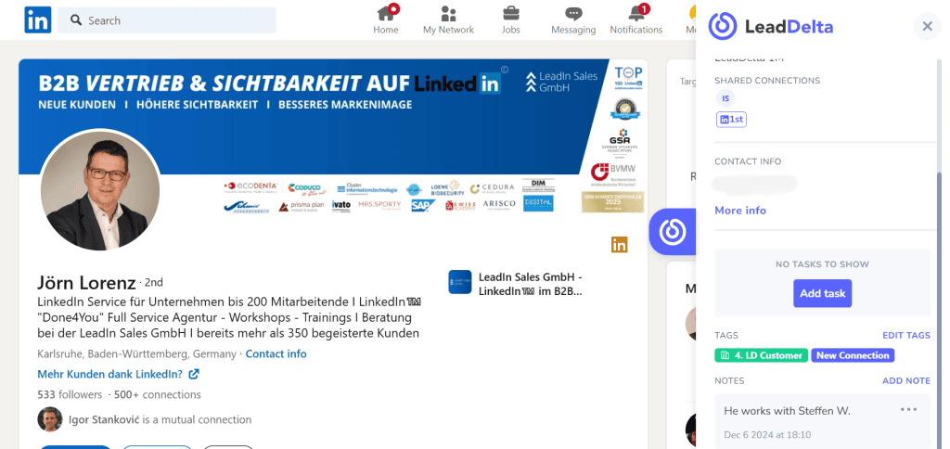Screen dimensions: 950x449
Task: Open the Home feed icon
Action: 386,13
